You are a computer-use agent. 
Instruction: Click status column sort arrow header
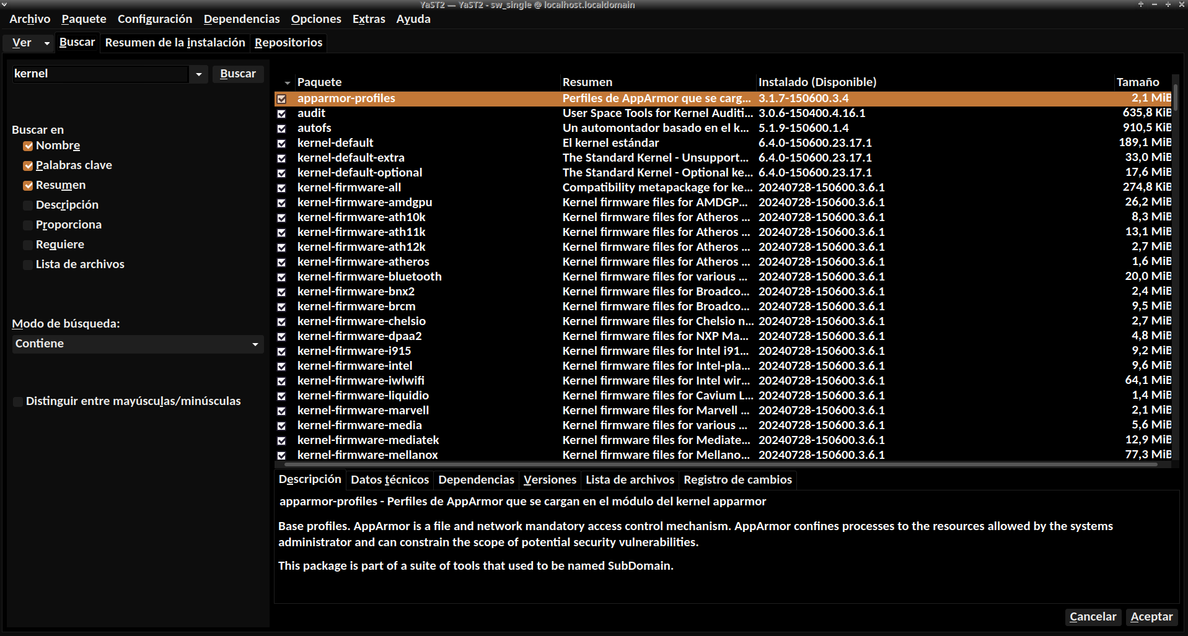coord(287,82)
